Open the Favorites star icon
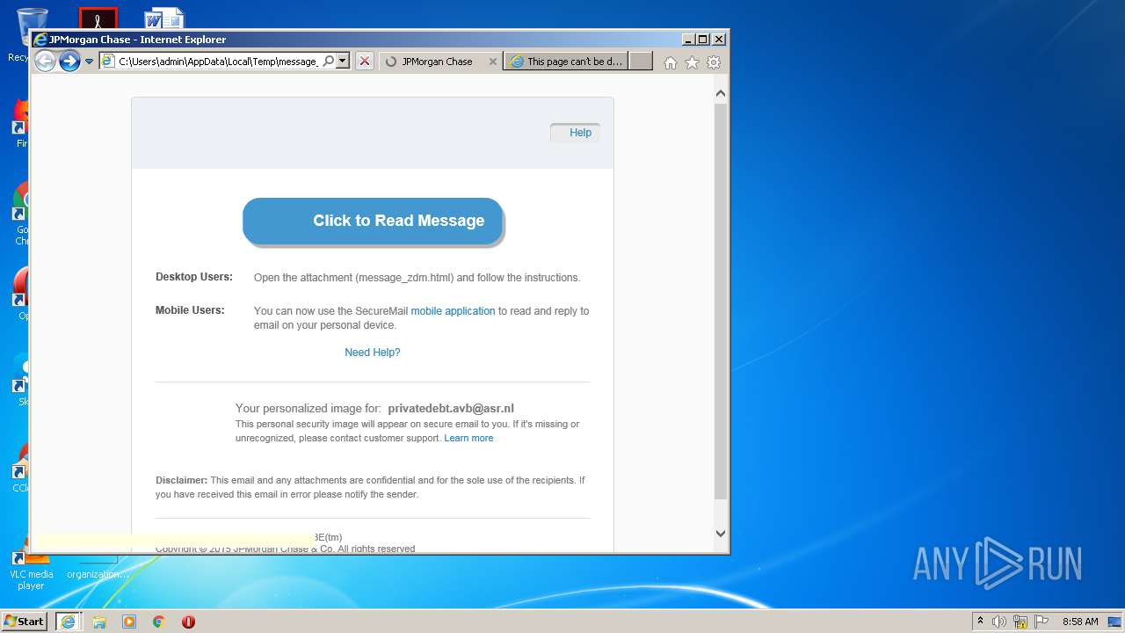This screenshot has width=1125, height=633. coord(692,62)
